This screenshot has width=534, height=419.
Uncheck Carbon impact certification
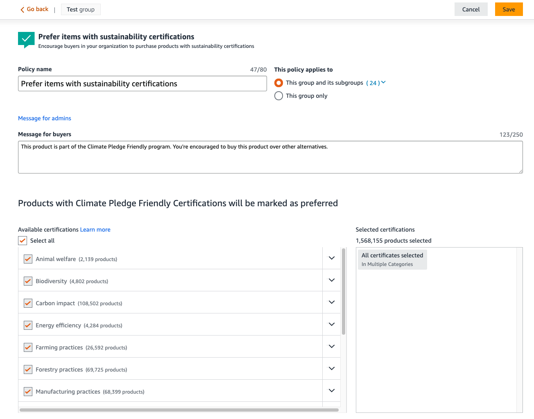pyautogui.click(x=28, y=303)
